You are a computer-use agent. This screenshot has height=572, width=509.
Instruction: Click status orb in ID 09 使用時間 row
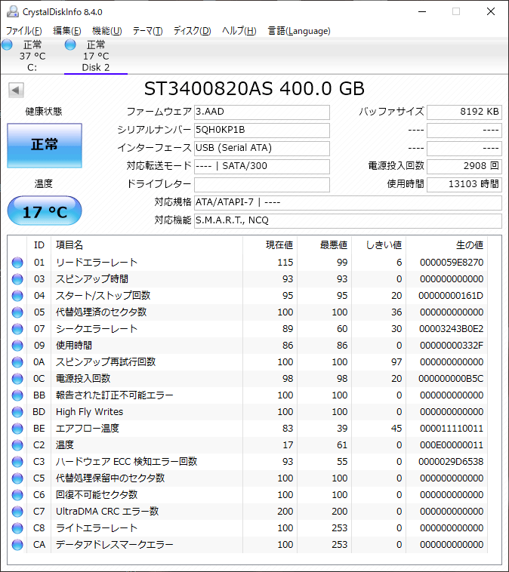click(x=17, y=346)
